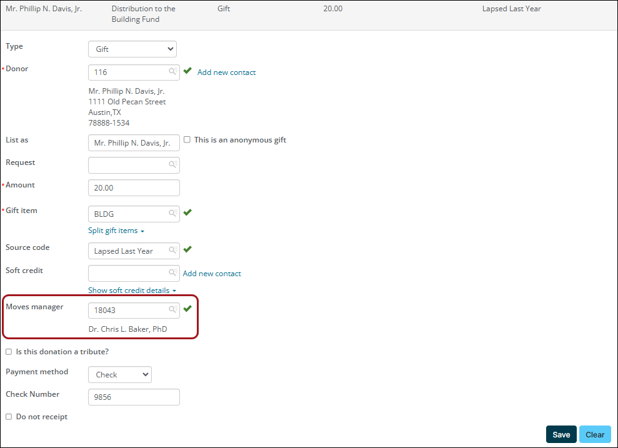Click Add new contact link beside Soft credit

point(212,274)
